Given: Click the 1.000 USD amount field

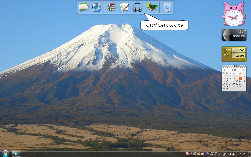Looking at the screenshot, I should [238, 50].
